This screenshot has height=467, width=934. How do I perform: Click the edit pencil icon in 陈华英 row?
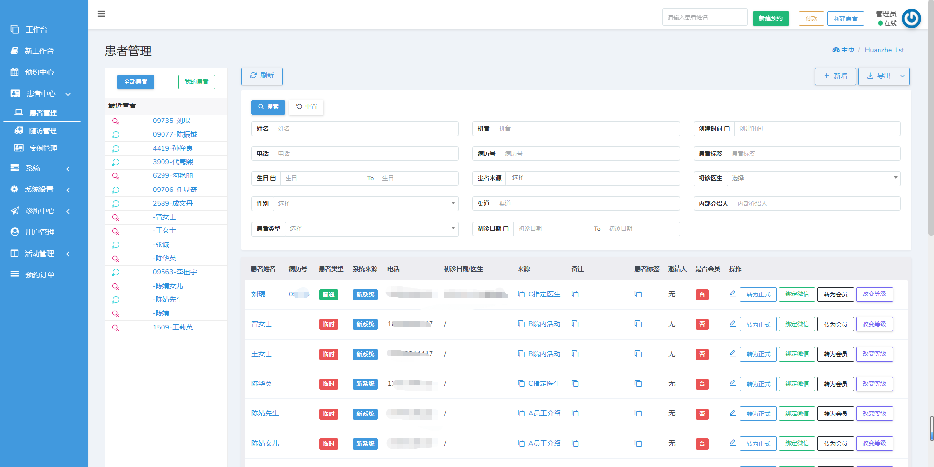(733, 383)
